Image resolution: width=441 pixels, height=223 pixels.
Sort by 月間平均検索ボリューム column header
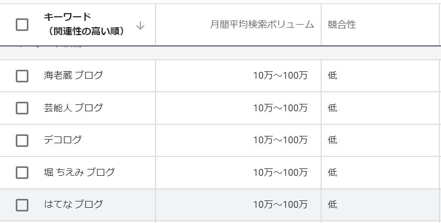click(262, 25)
